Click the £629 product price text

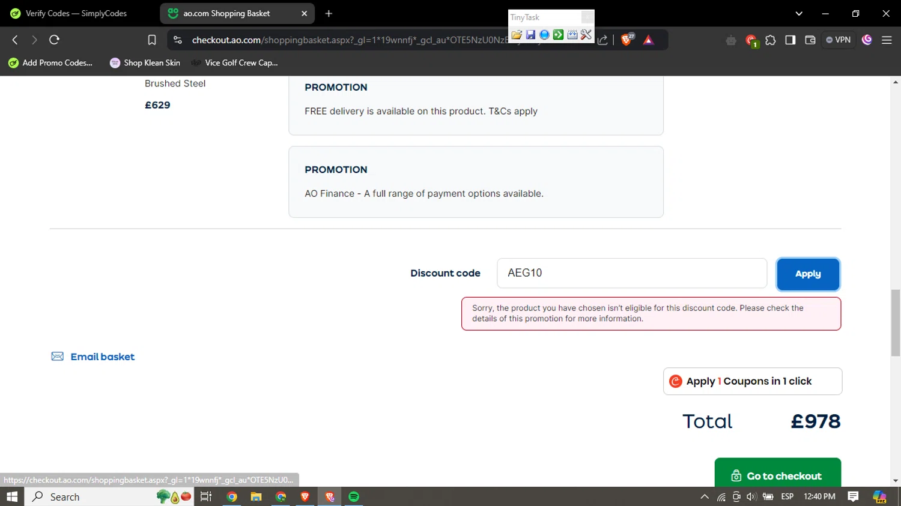[157, 105]
